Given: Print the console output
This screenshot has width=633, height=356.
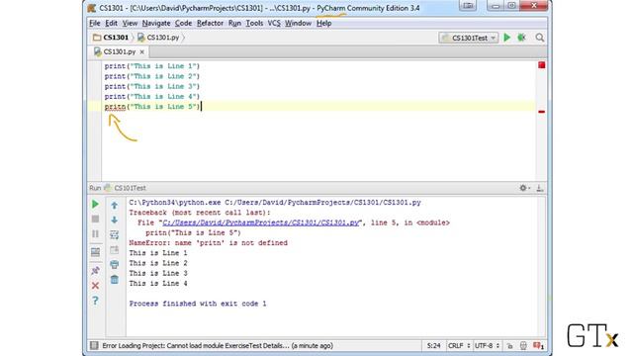Looking at the screenshot, I should [115, 264].
